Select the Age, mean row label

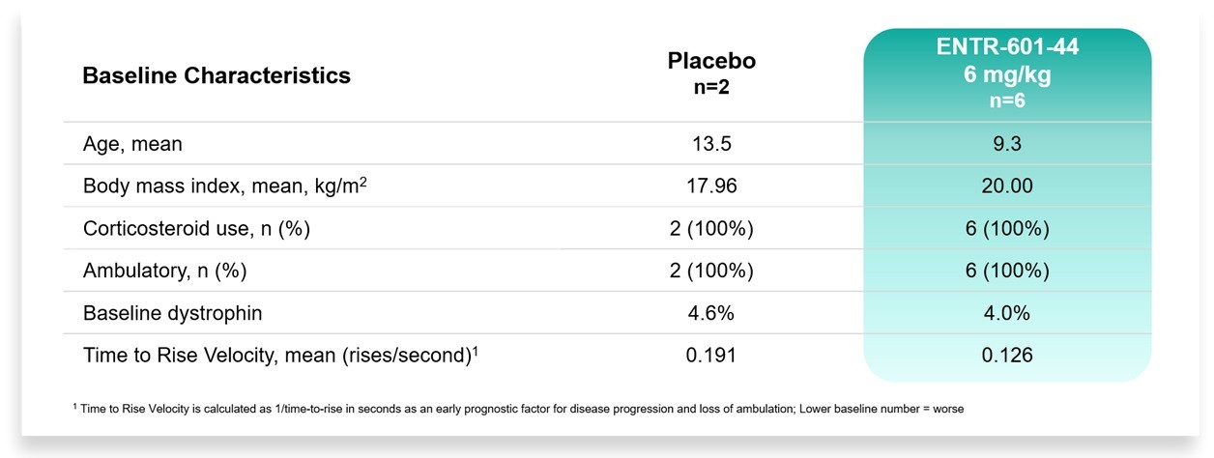click(x=132, y=145)
